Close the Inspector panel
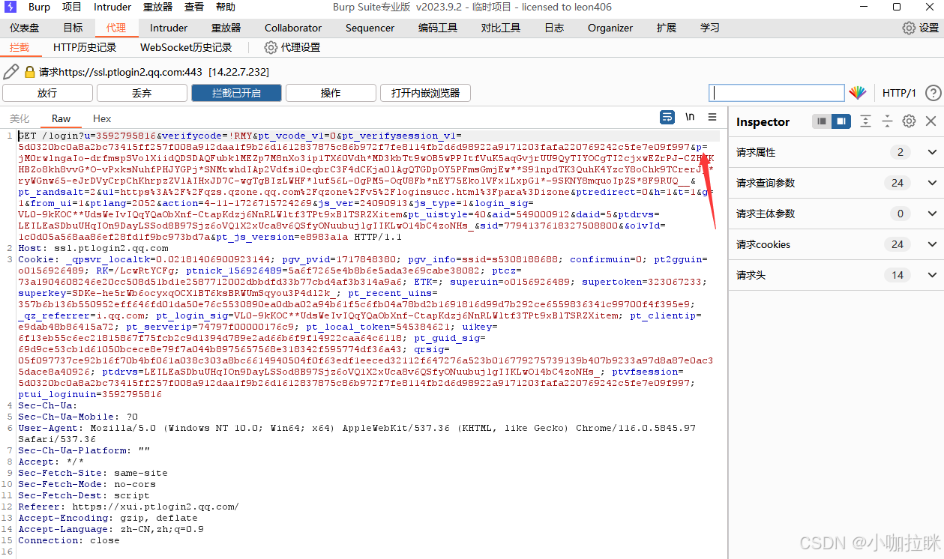944x559 pixels. (x=931, y=121)
